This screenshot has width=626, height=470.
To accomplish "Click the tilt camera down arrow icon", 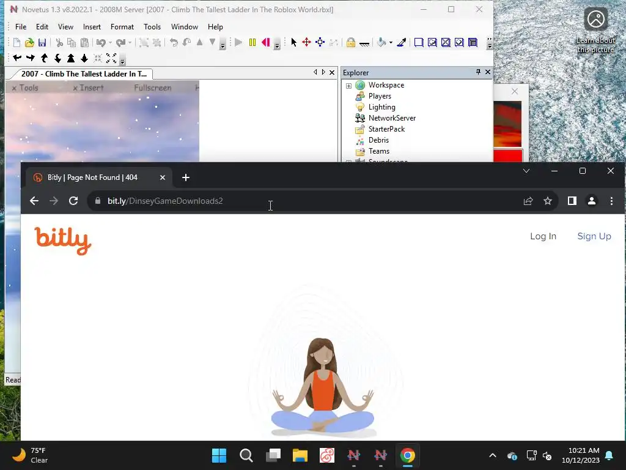I will (x=58, y=58).
